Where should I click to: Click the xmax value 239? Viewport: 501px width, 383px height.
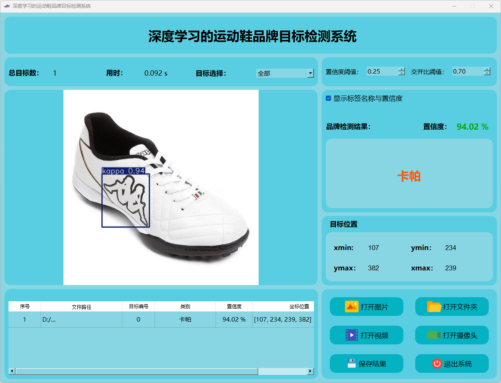pos(451,268)
